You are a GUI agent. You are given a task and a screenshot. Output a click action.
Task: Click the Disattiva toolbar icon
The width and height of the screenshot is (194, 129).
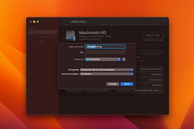tap(155, 21)
